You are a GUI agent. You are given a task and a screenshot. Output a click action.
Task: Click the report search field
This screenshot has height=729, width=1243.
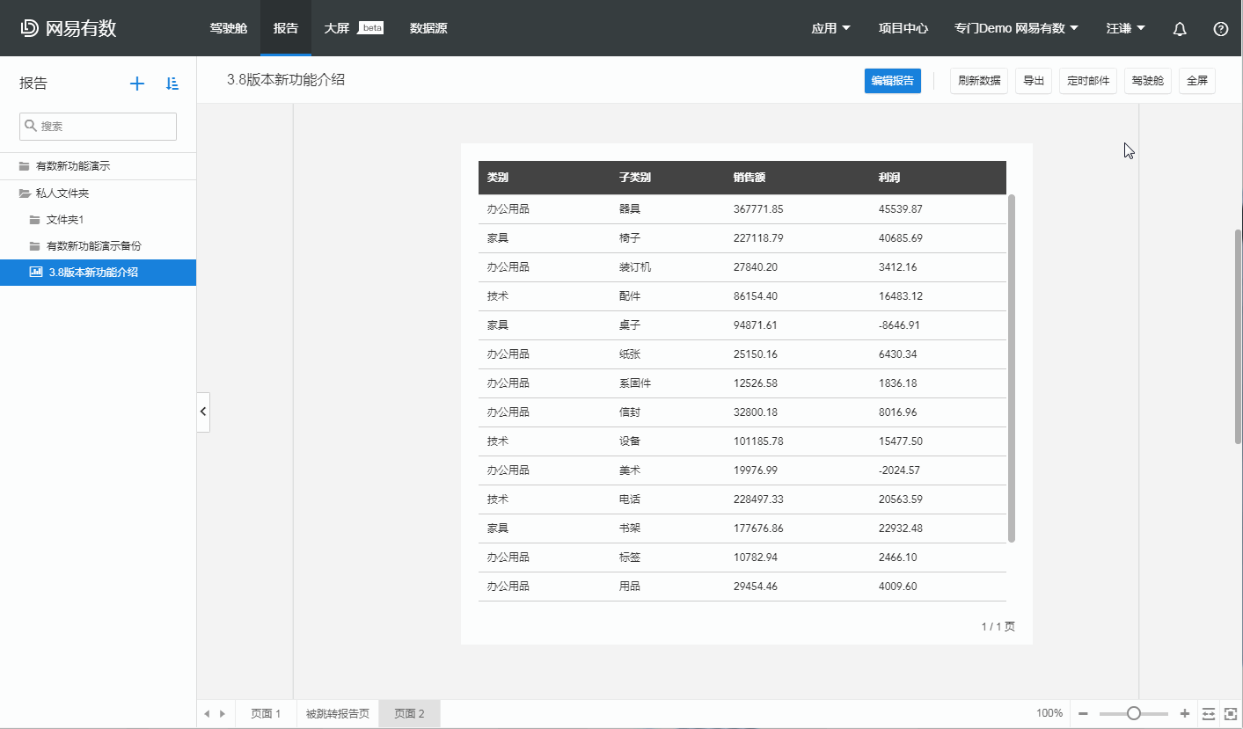point(98,126)
